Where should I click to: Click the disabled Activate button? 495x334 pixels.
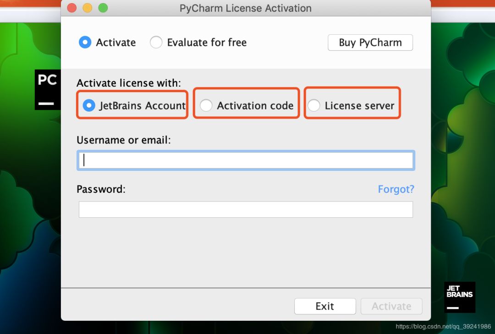pos(391,306)
